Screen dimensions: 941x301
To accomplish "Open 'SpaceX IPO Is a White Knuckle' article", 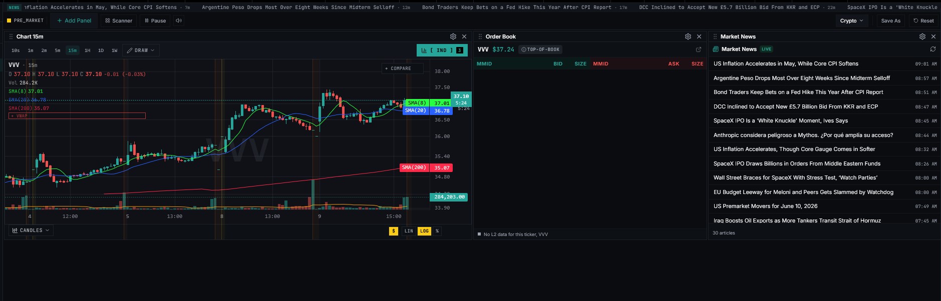I will pos(825,121).
